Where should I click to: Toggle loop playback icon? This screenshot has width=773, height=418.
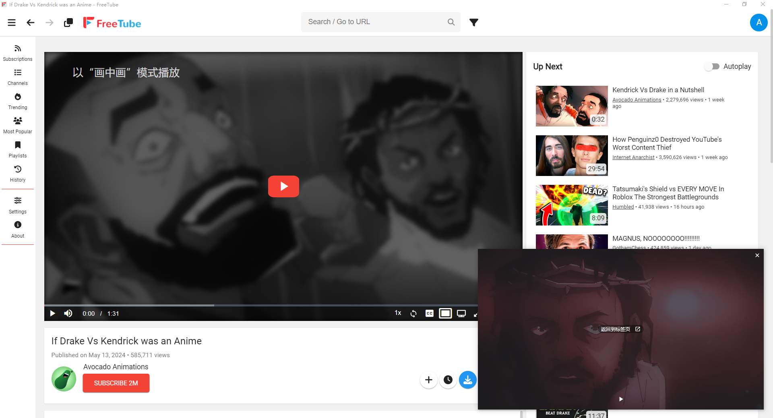(413, 313)
